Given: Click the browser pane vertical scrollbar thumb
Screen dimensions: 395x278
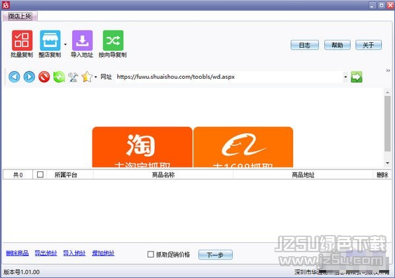Looking at the screenshot, I should pos(388,124).
